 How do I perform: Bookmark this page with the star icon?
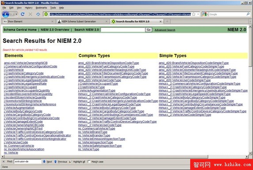tap(194, 14)
